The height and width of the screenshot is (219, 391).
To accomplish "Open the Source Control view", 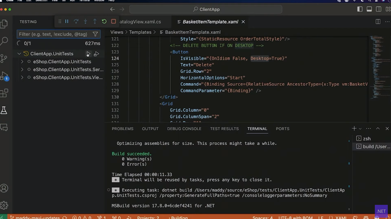I will (4, 58).
